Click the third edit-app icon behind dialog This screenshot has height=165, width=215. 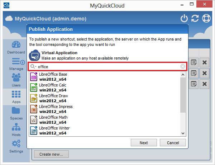[x=193, y=84]
